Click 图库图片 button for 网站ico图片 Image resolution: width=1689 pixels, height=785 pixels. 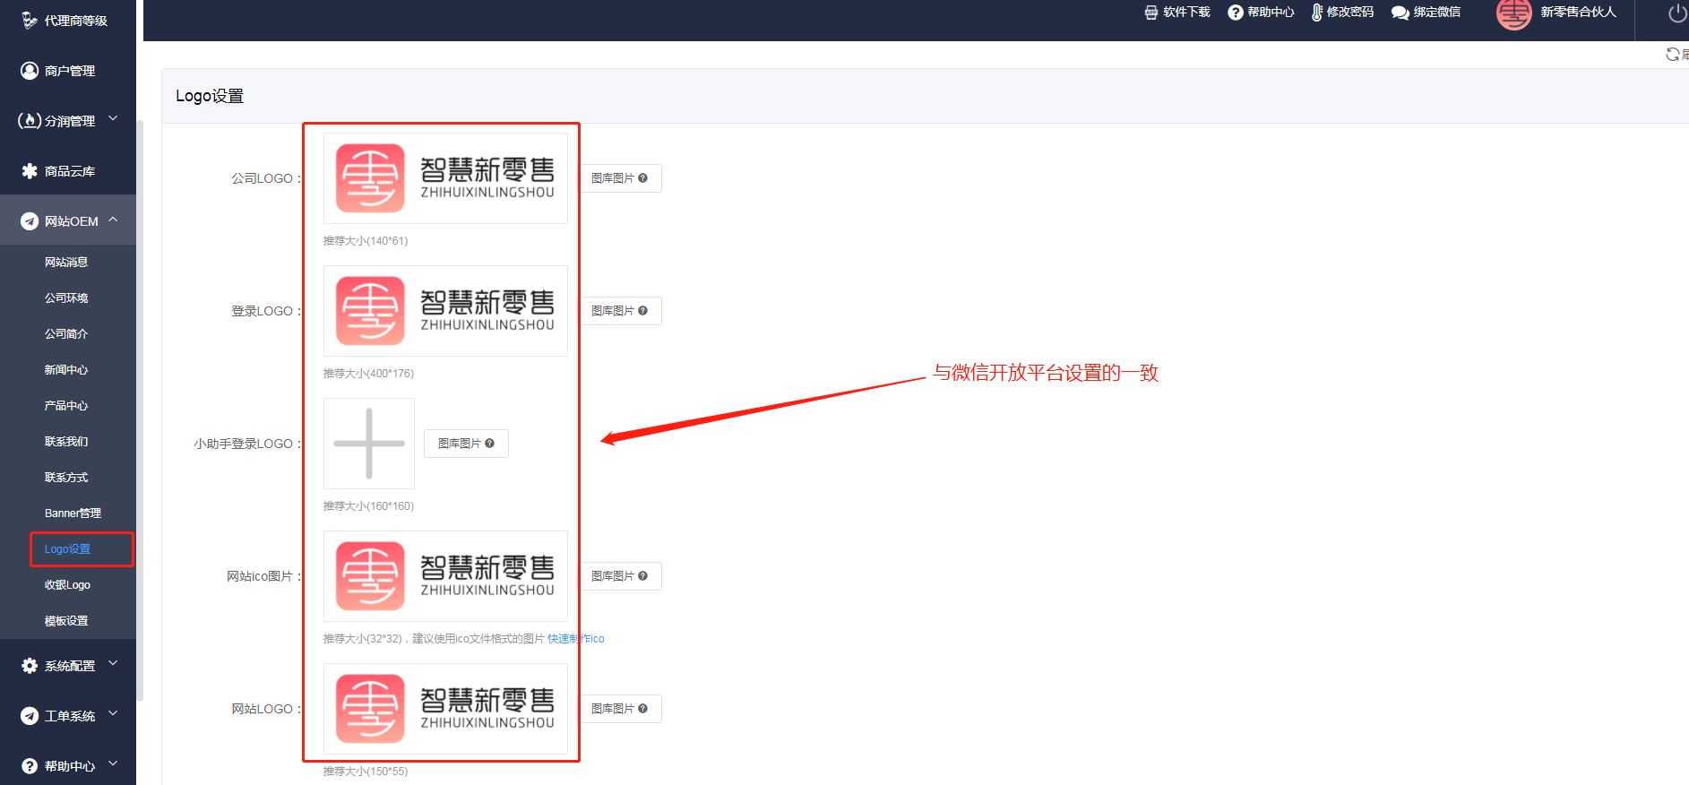click(619, 576)
